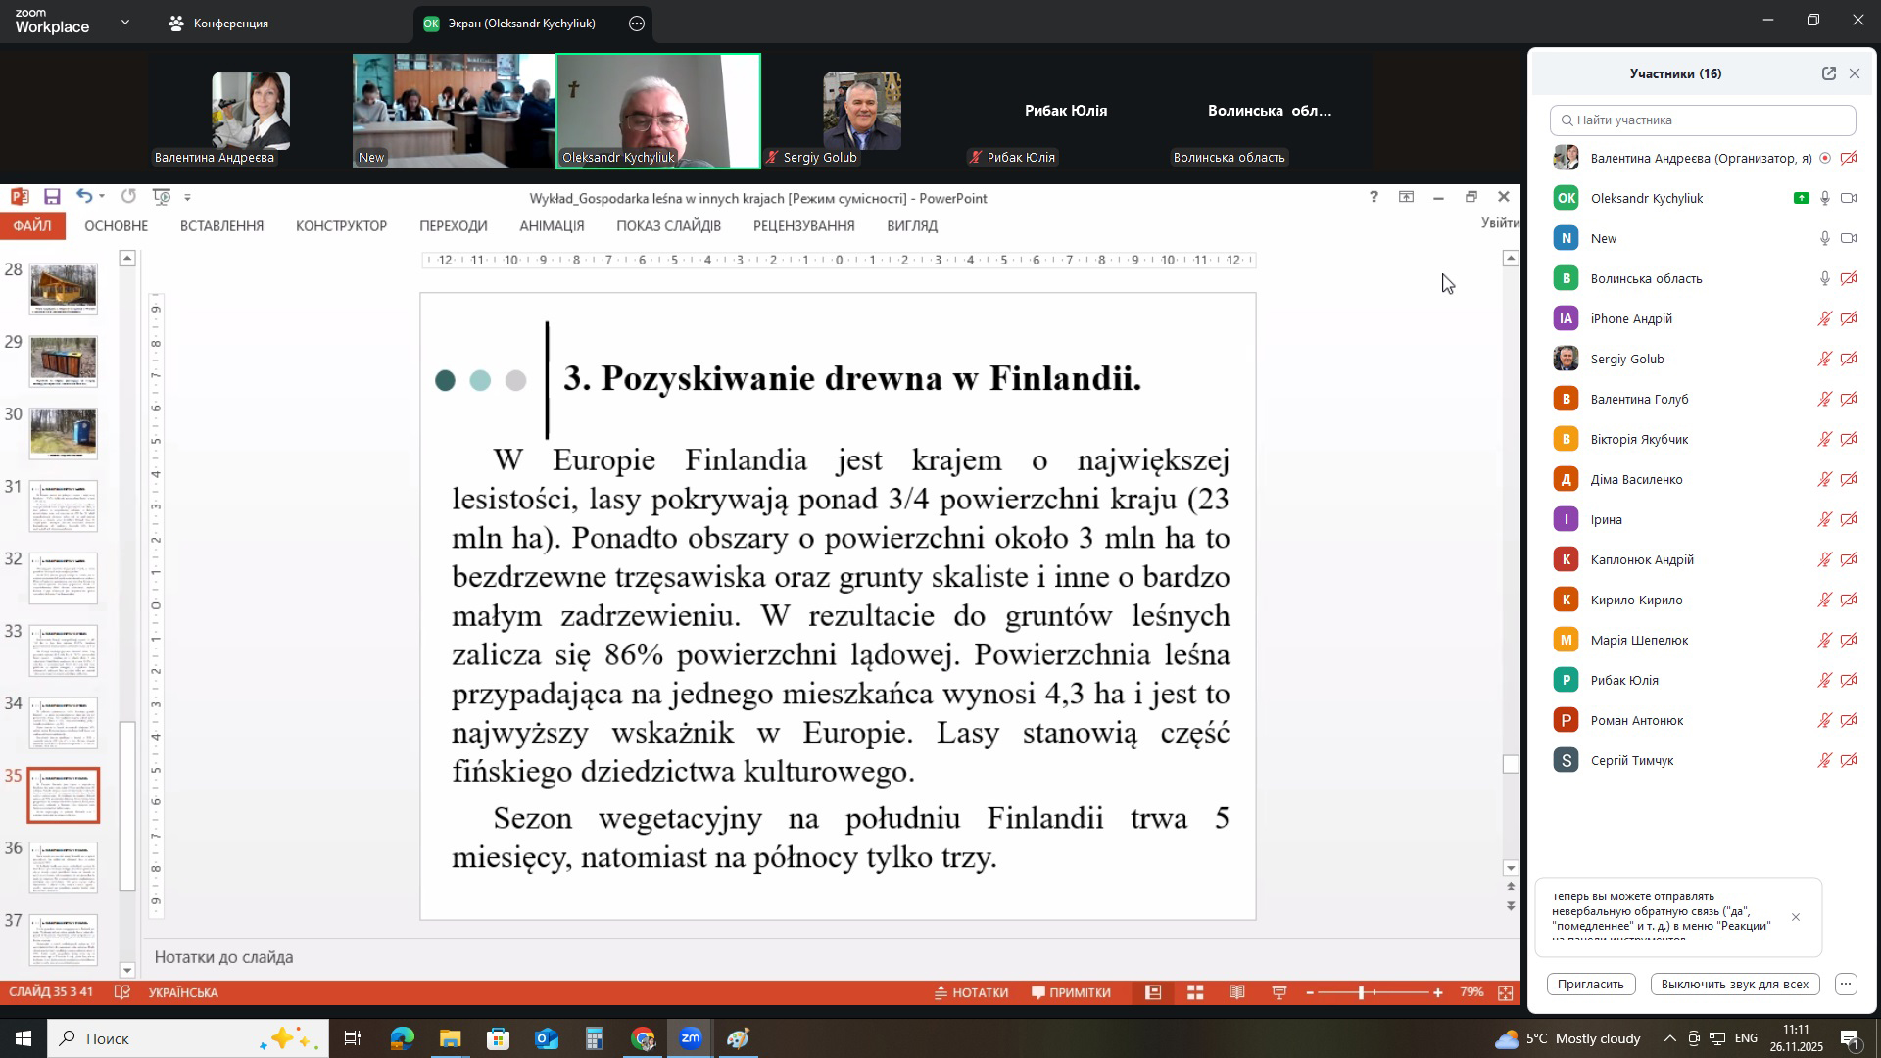Click the Undo icon

click(x=86, y=196)
